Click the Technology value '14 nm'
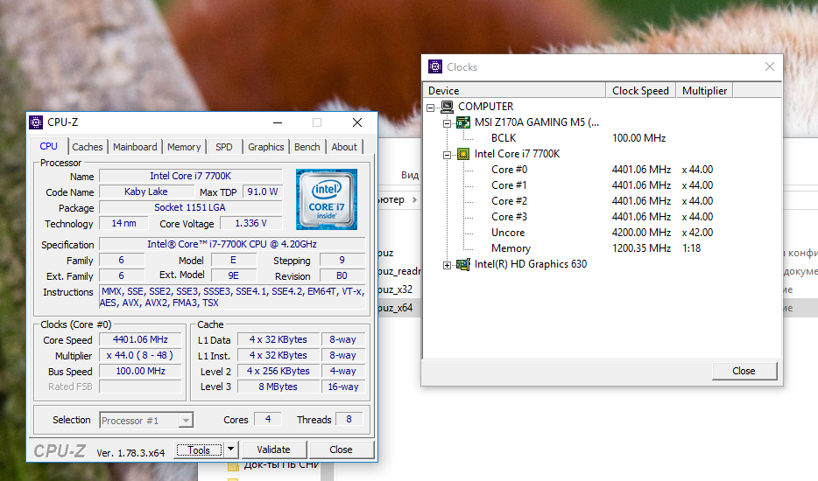The image size is (818, 481). [123, 223]
